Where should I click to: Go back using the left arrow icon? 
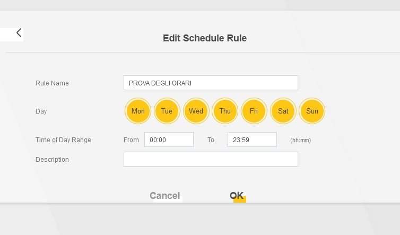(x=19, y=33)
